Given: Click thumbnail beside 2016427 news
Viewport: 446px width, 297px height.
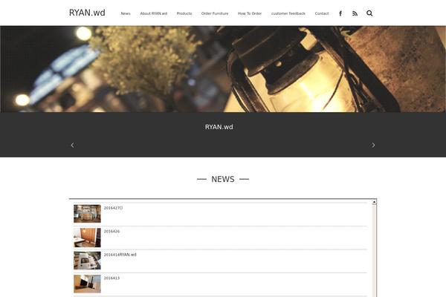Looking at the screenshot, I should [87, 213].
